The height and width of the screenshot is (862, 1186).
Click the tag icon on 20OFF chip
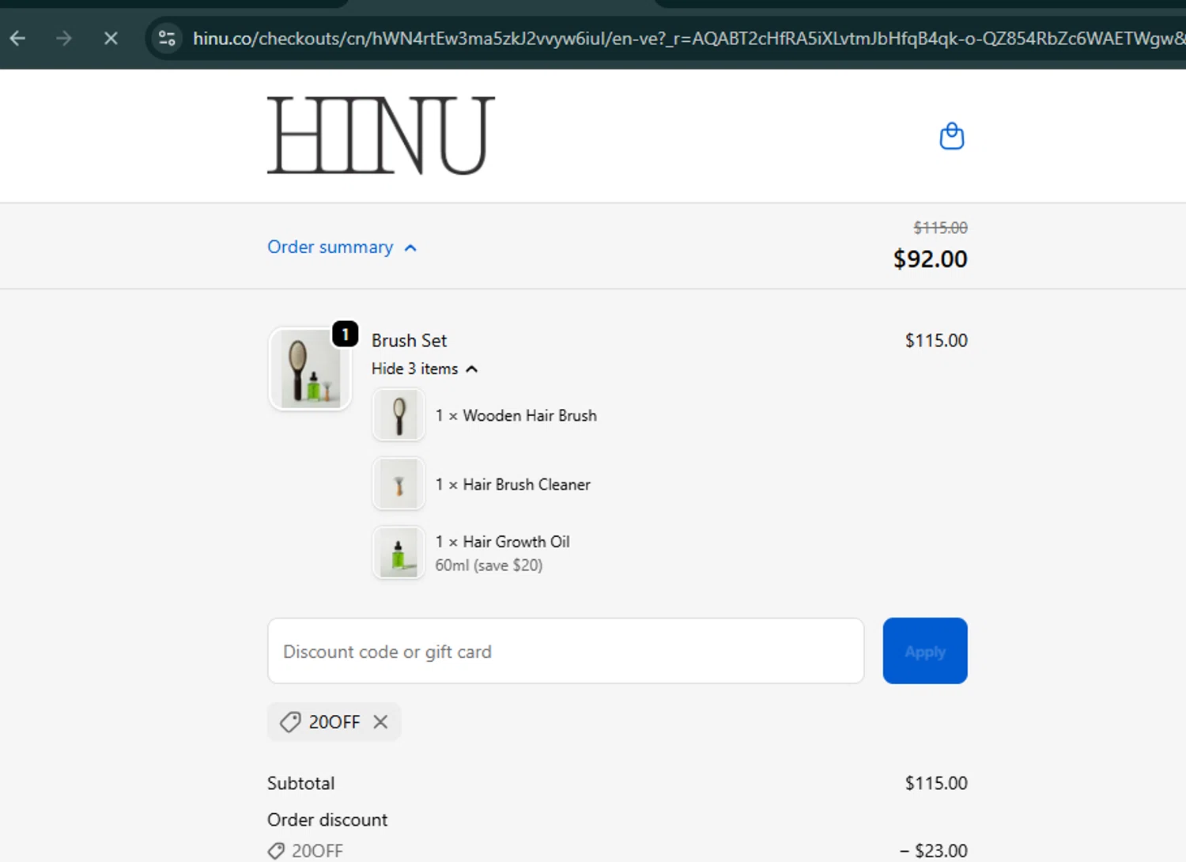tap(290, 721)
